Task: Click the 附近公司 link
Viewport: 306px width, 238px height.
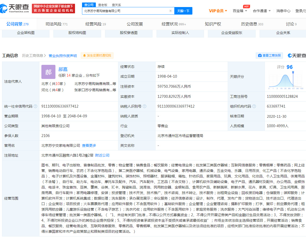Action: 102,155
